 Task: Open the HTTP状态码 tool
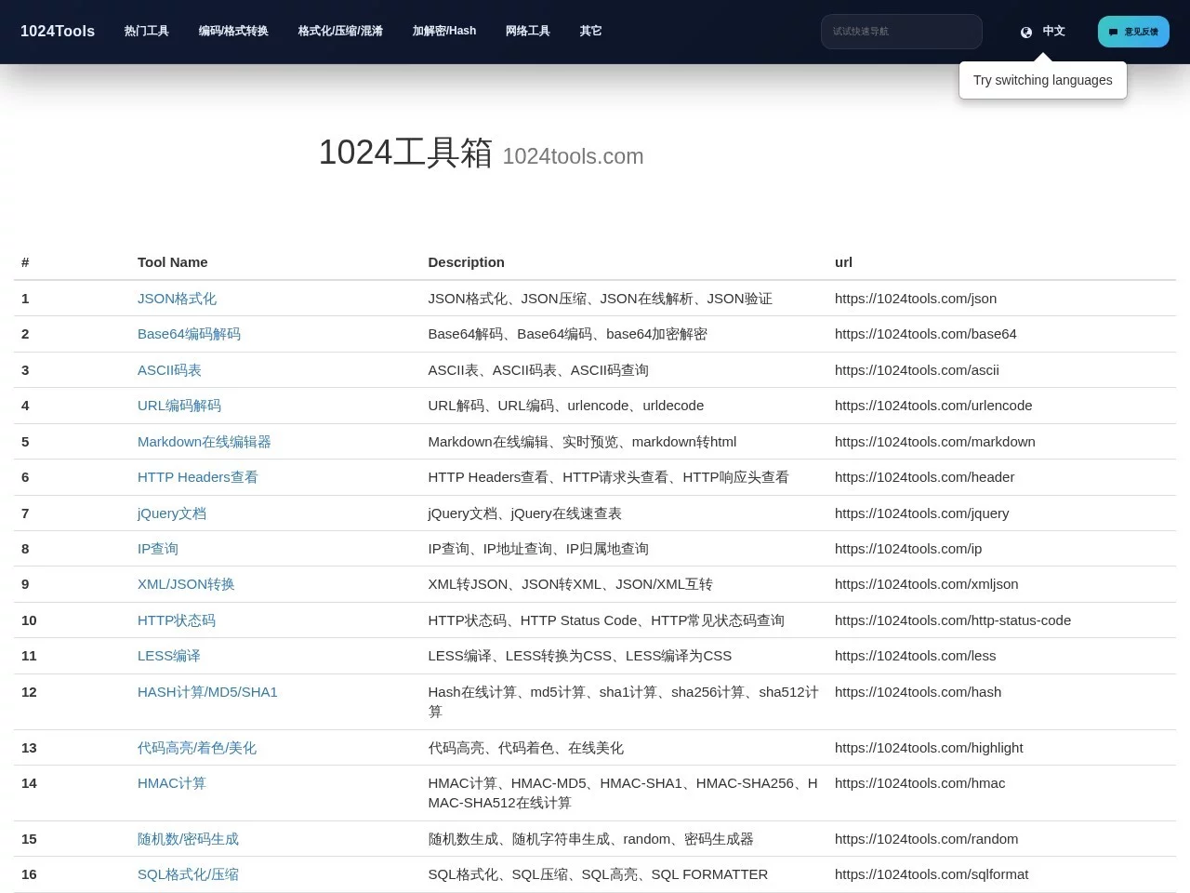(176, 620)
